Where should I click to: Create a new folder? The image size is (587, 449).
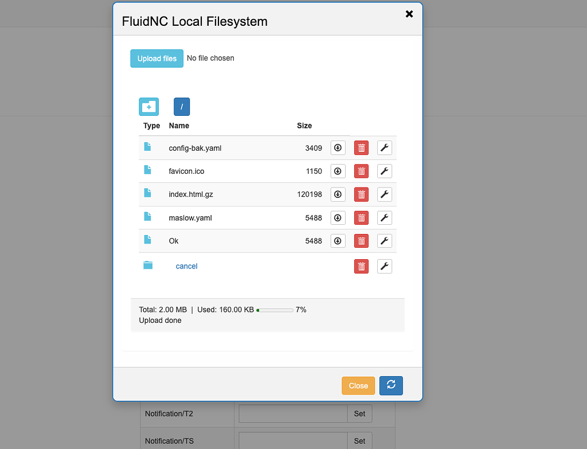click(148, 106)
